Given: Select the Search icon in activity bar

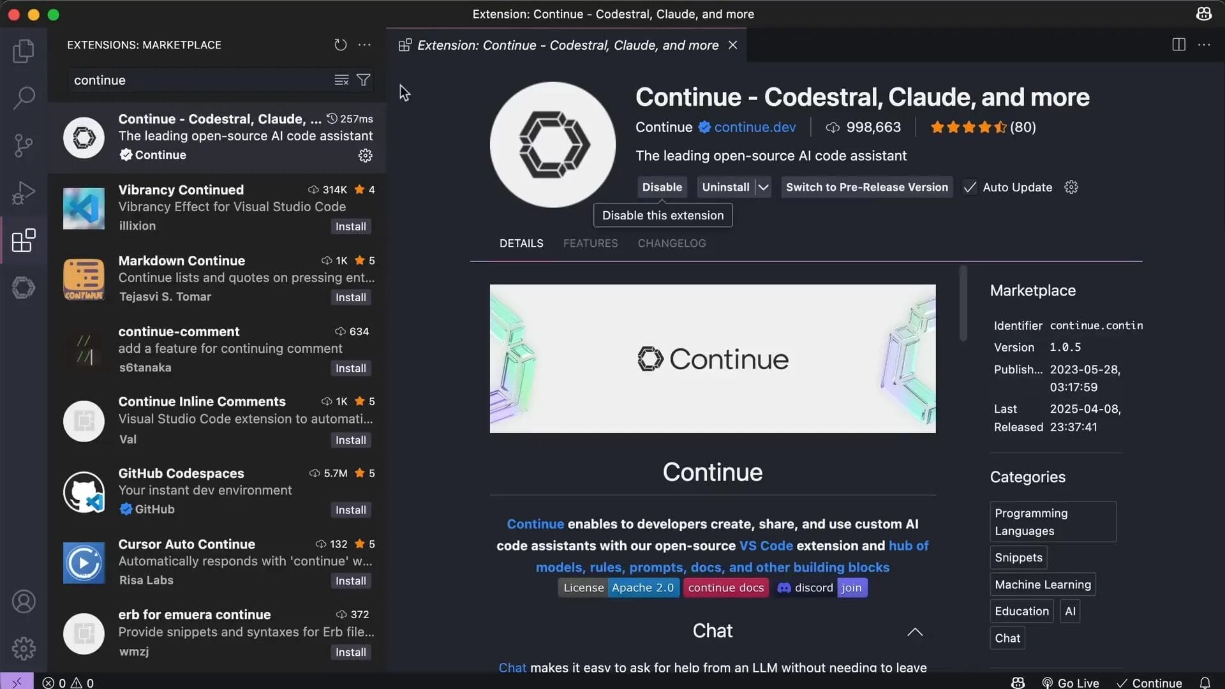Looking at the screenshot, I should click(x=24, y=98).
